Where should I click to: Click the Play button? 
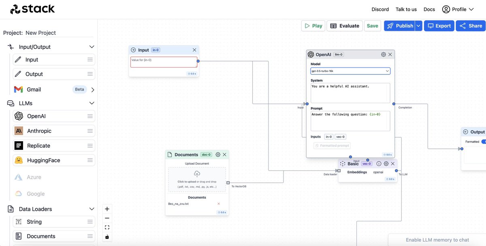(x=313, y=25)
